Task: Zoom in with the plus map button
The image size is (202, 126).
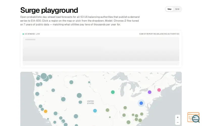Action: pyautogui.click(x=178, y=117)
